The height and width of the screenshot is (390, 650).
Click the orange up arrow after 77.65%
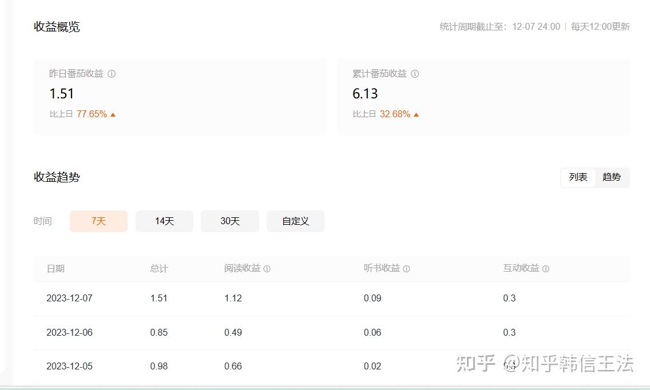click(113, 115)
